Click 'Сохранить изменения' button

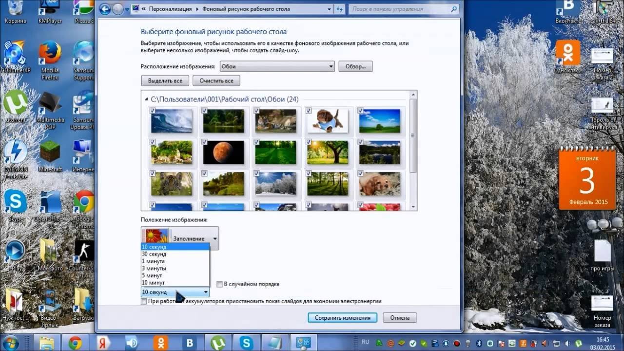(342, 318)
